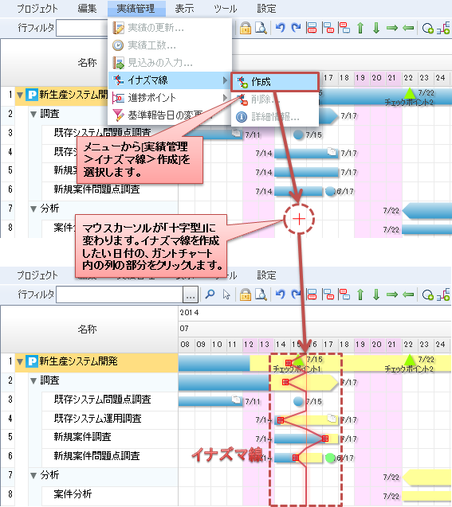Open the 表示 menu in top menu bar
452x507 pixels.
tap(184, 9)
